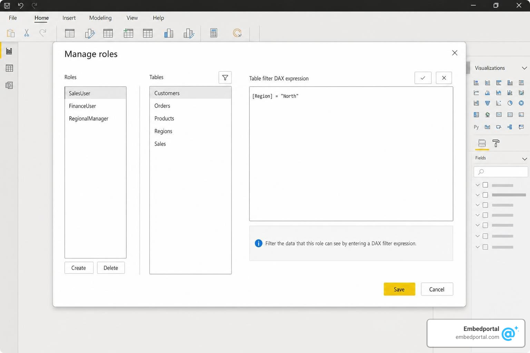This screenshot has width=530, height=353.
Task: Select the Orders table
Action: click(x=190, y=106)
